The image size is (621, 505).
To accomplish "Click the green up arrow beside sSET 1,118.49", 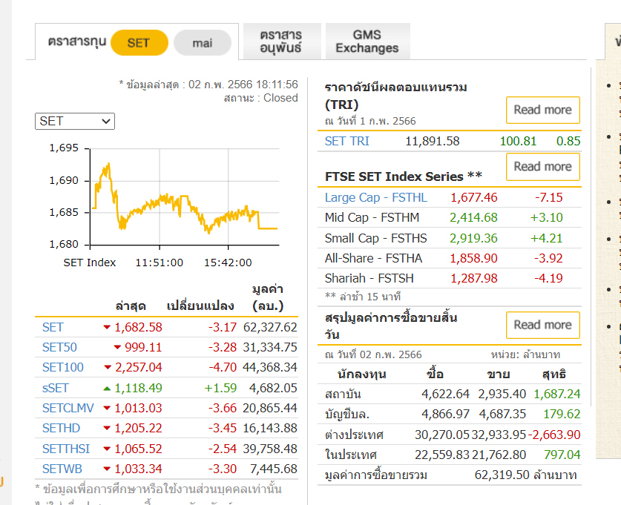I will point(107,389).
